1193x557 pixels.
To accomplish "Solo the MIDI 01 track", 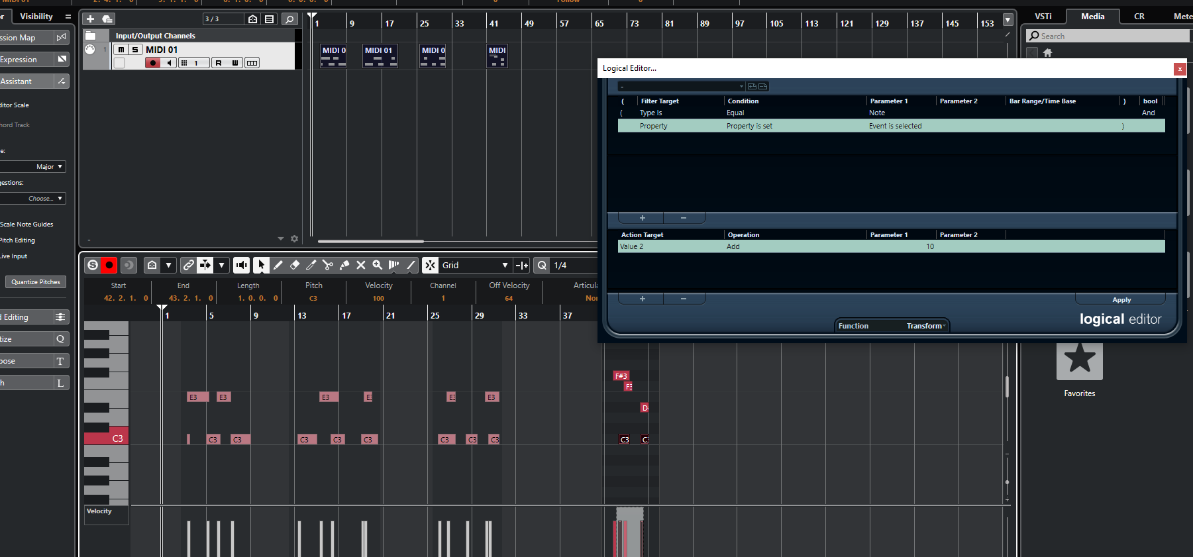I will 134,50.
